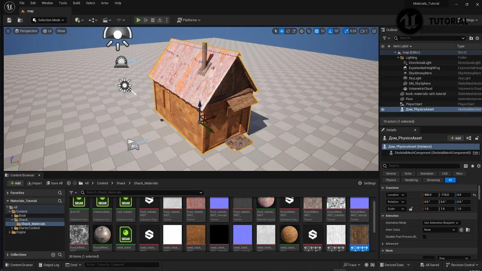Click the Animation Mode dropdown set to Use Animation Blueprint

pos(441,222)
